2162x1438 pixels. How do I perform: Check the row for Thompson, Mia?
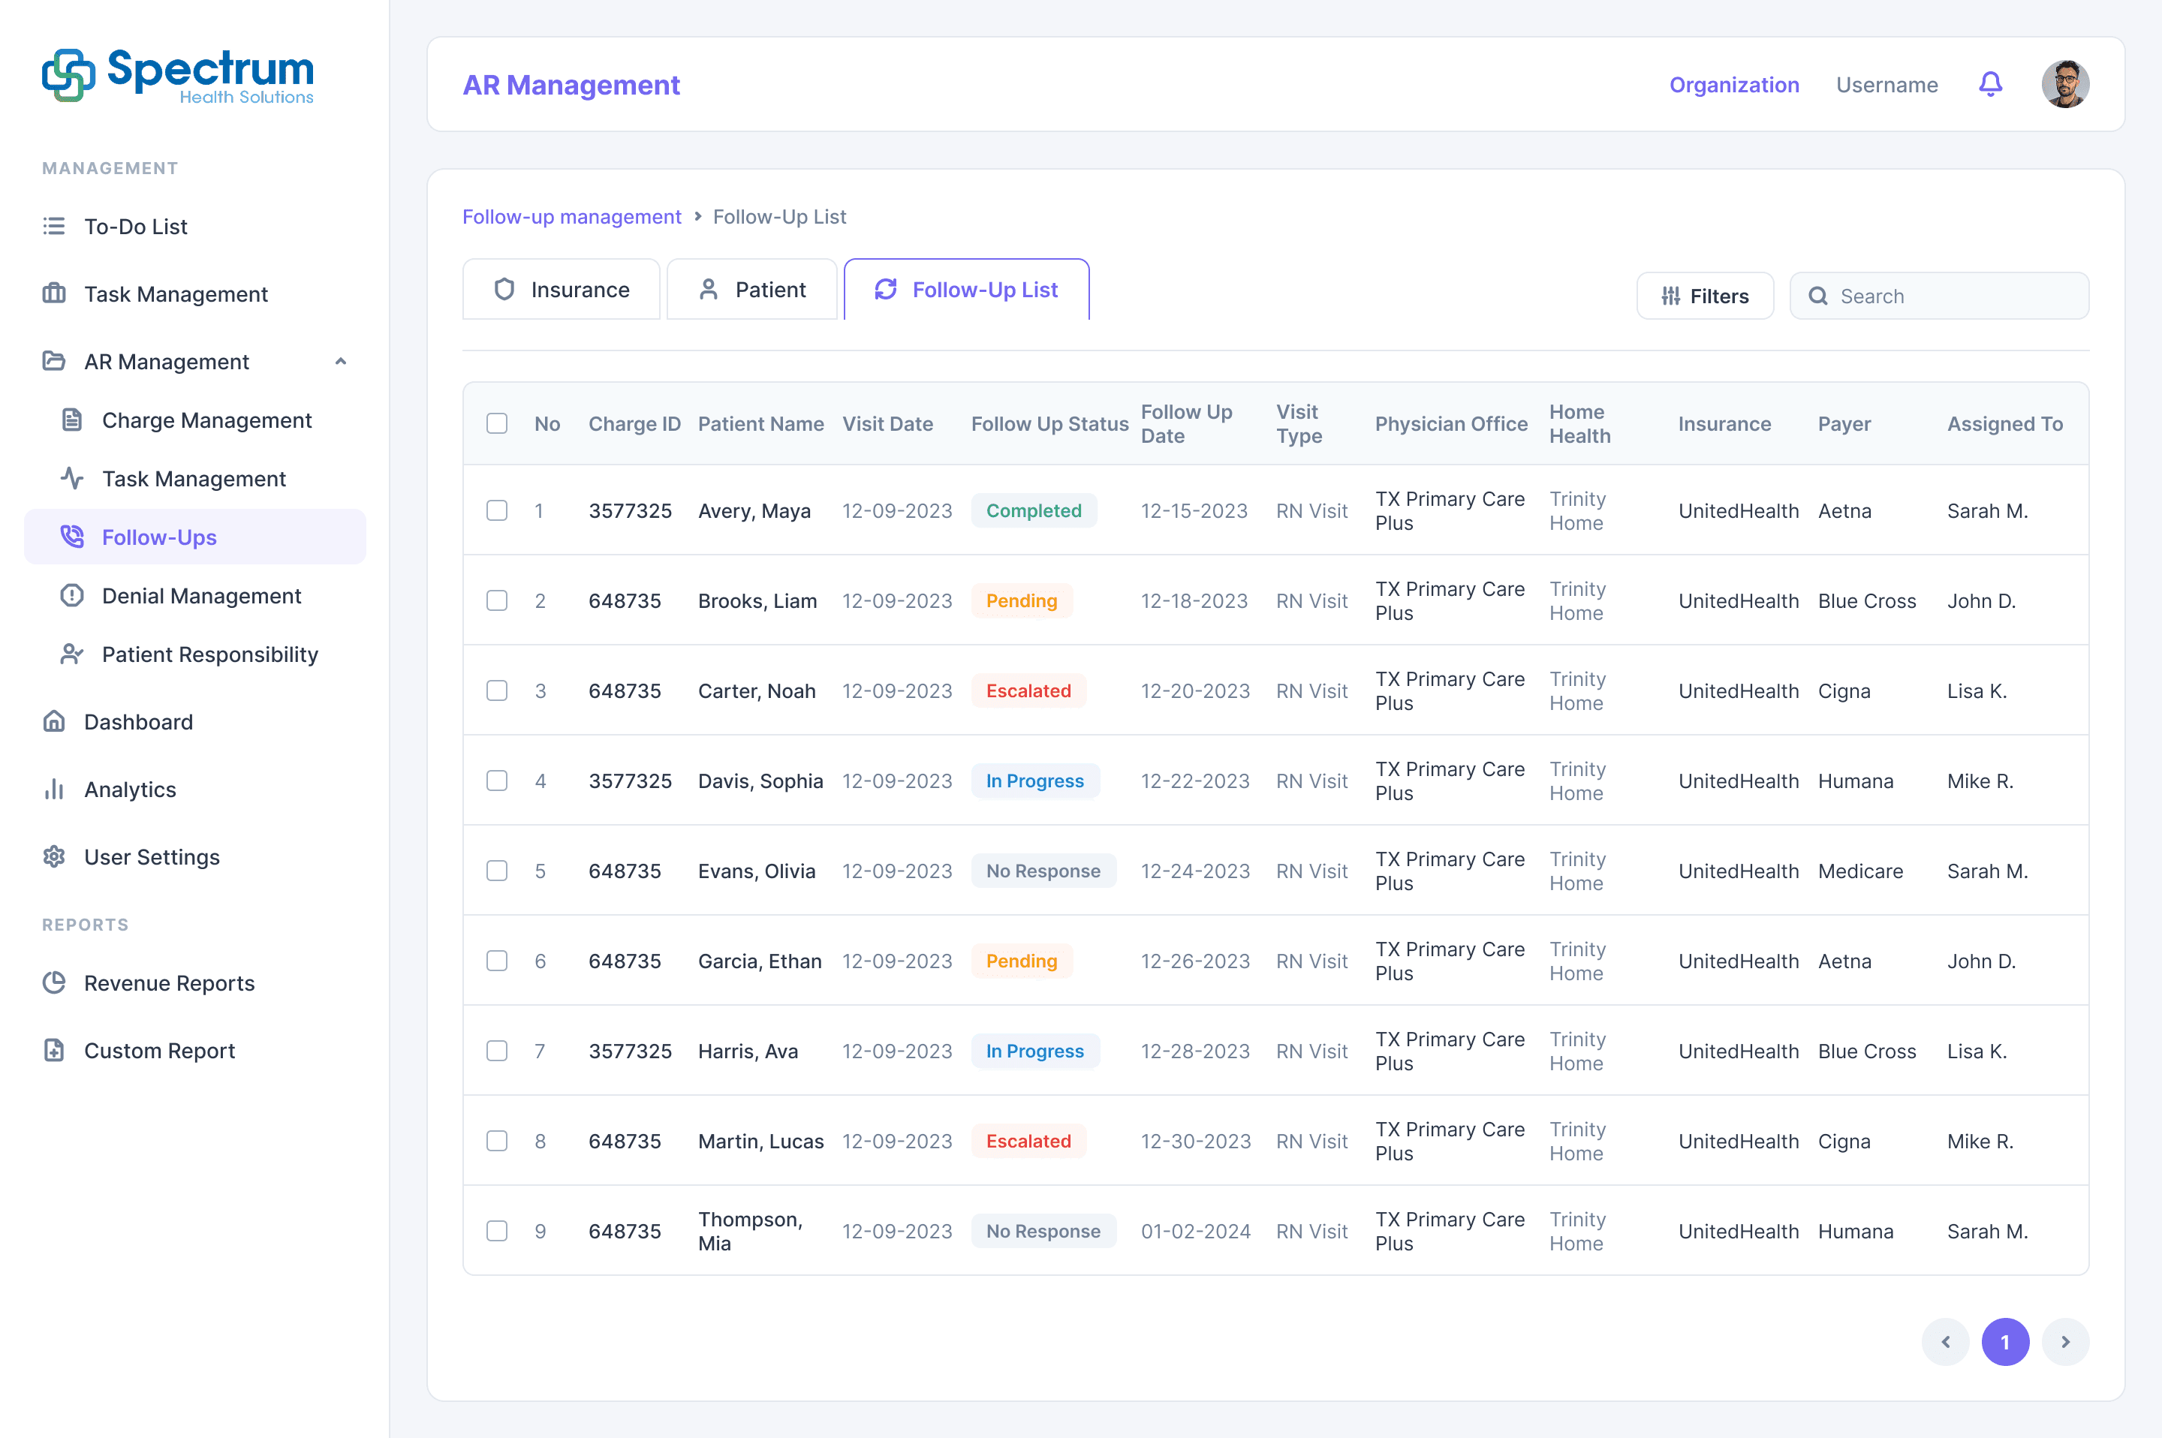click(x=497, y=1231)
